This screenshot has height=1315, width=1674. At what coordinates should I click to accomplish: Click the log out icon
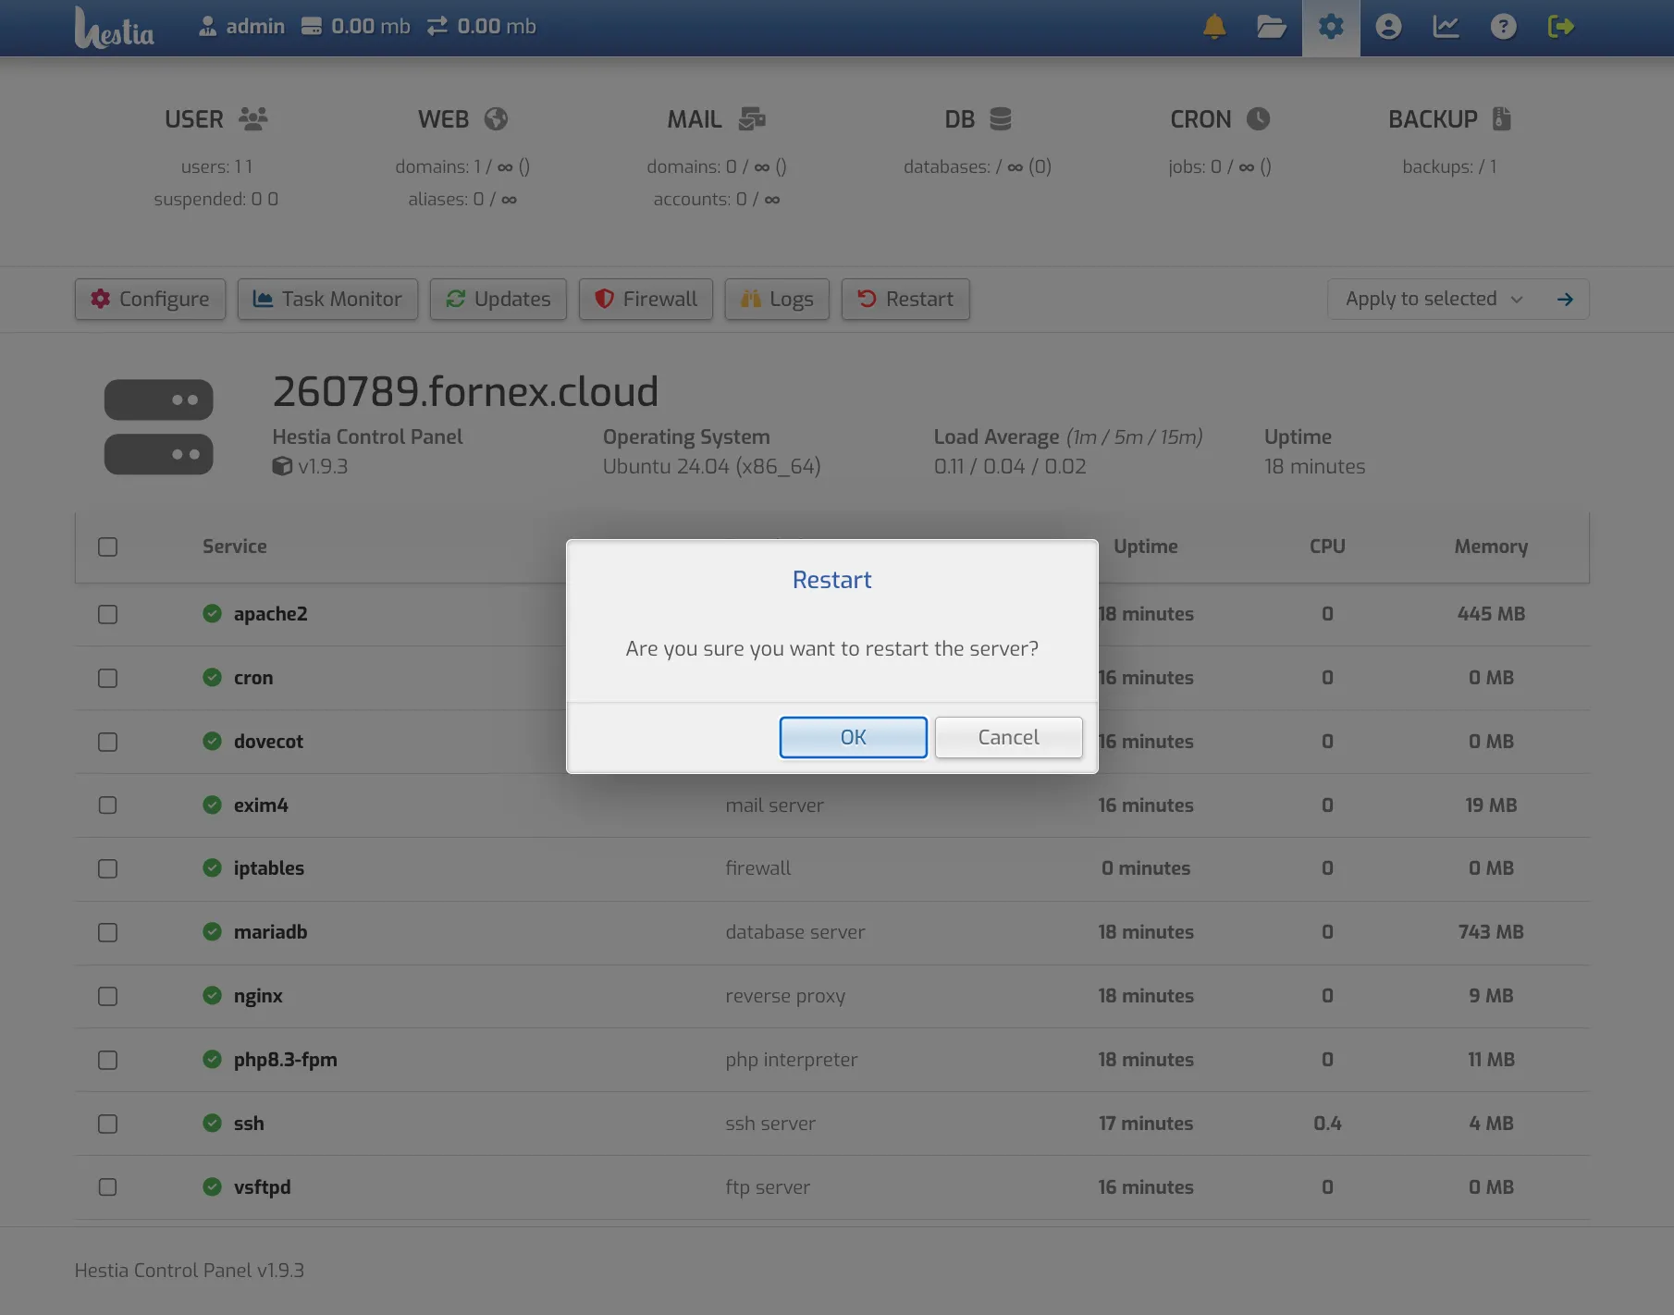[x=1560, y=27]
